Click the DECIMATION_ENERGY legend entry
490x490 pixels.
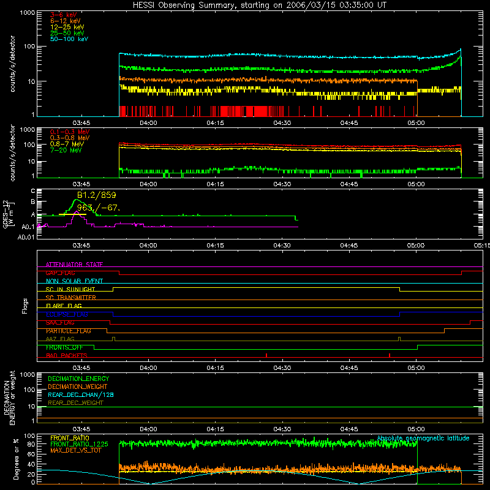click(78, 379)
